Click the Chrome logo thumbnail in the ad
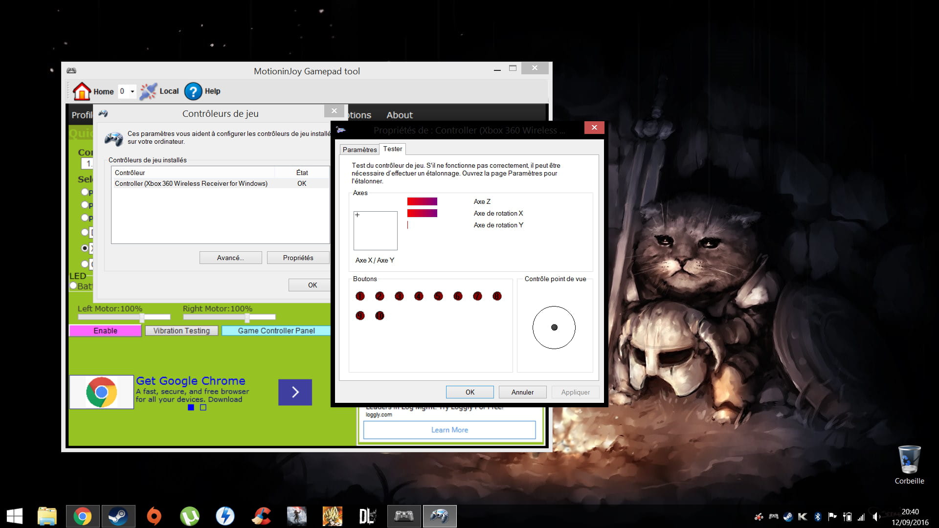Screen dimensions: 939x528 click(x=102, y=392)
